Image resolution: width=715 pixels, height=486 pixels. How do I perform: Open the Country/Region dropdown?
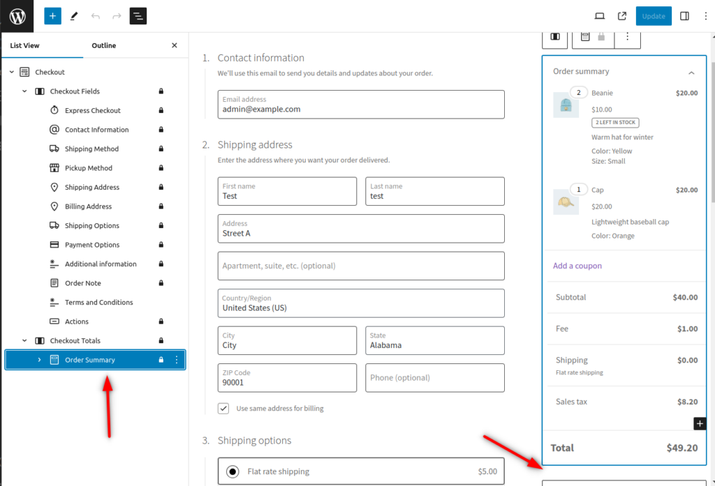point(360,303)
